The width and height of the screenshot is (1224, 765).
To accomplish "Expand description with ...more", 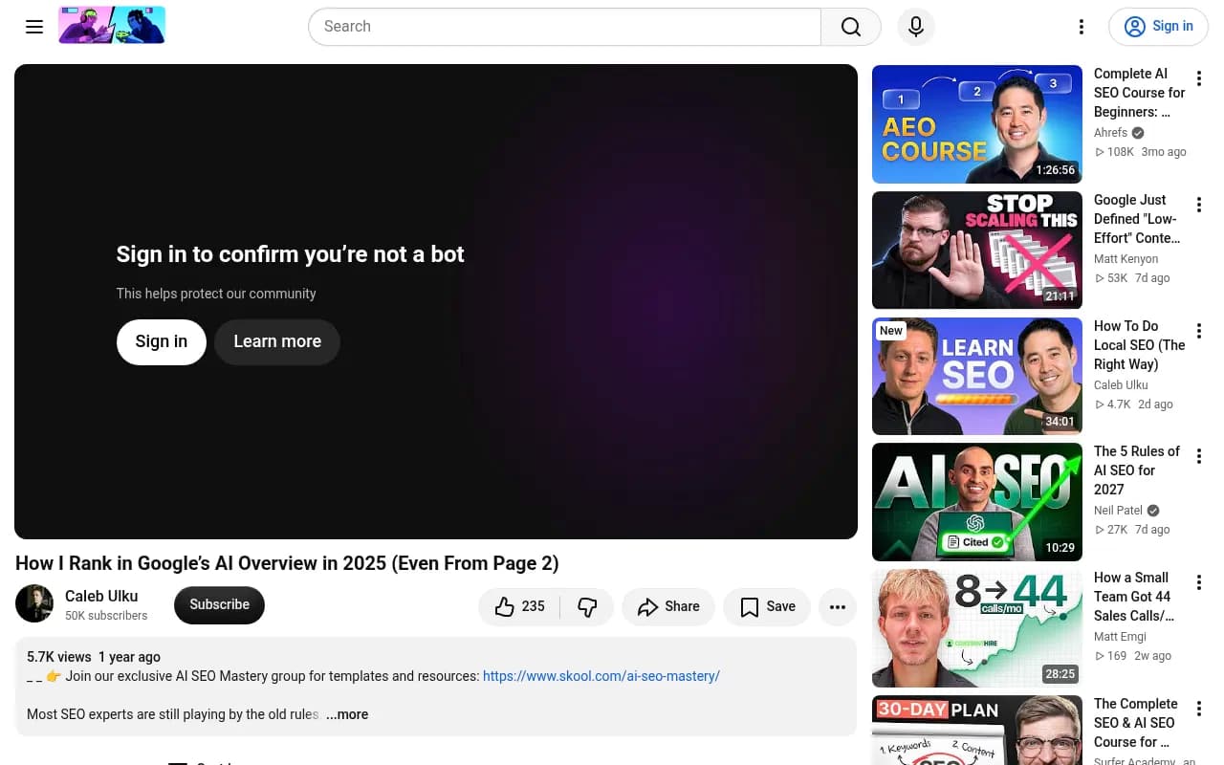I will pos(347,714).
